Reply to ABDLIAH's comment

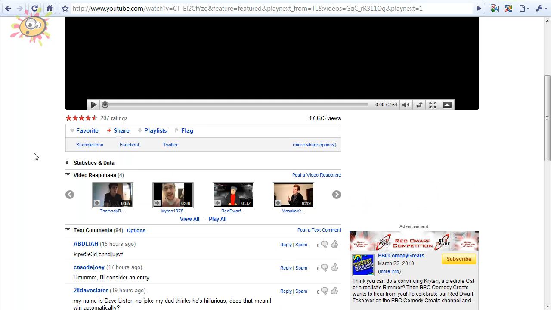(x=286, y=245)
